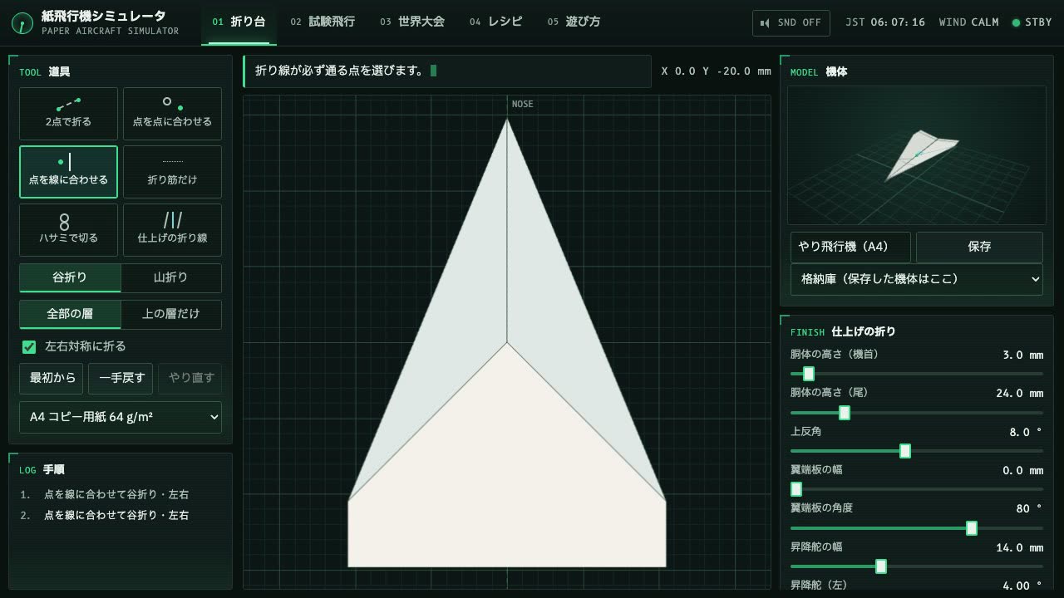Click the JST clock readout

885,22
